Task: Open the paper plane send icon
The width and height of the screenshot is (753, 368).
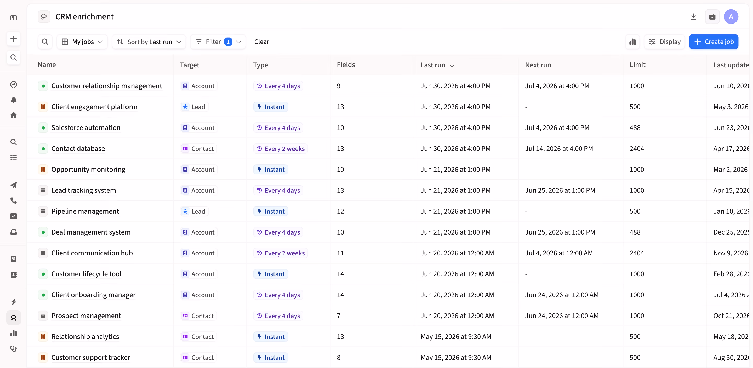Action: coord(13,185)
